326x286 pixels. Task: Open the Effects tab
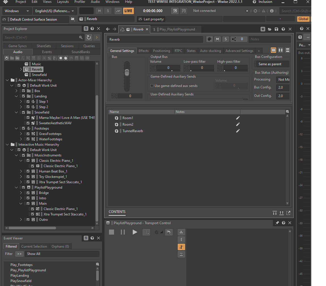click(143, 51)
